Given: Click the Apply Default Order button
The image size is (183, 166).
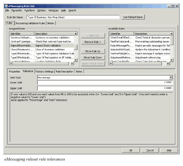Looking at the screenshot, I should tap(93, 64).
